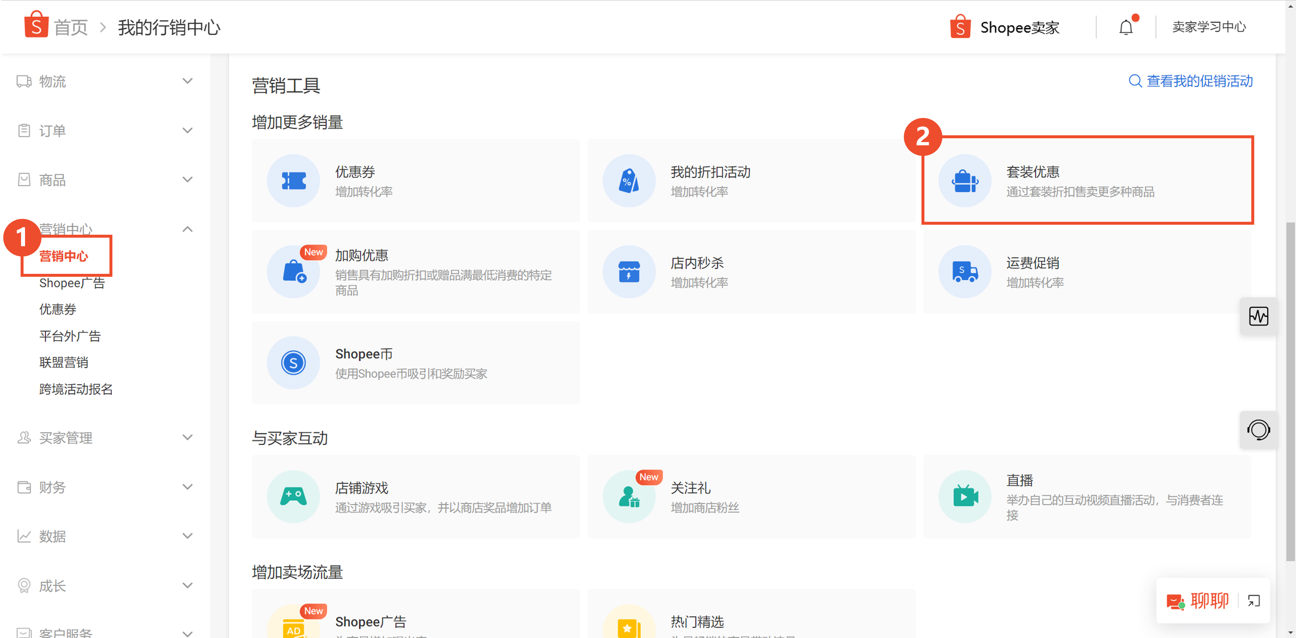Click the Shopee卖家 logo icon
The image size is (1296, 638).
point(960,27)
